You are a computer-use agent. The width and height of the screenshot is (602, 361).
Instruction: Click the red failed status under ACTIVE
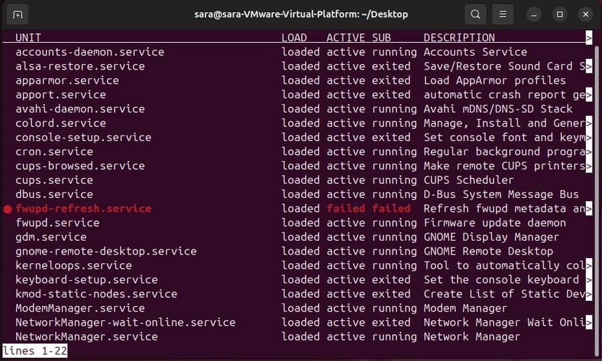click(x=346, y=209)
